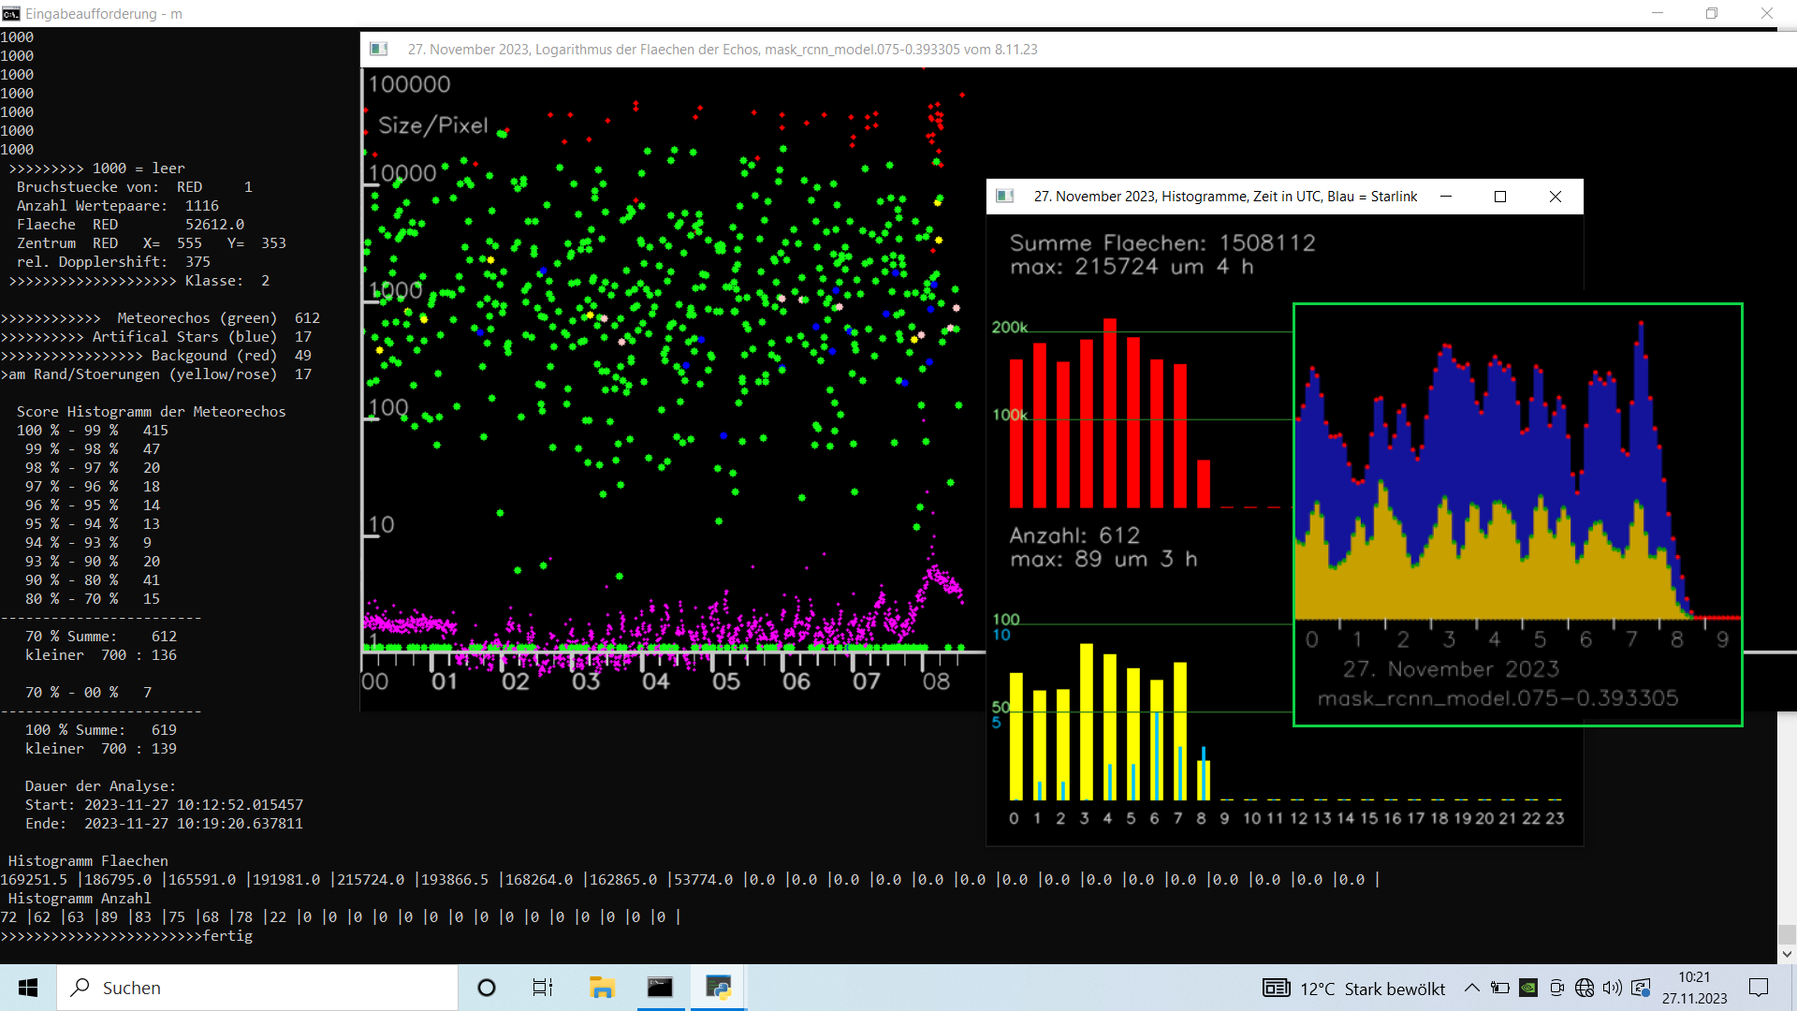This screenshot has width=1797, height=1011.
Task: Open the Action Center notifications icon
Action: pos(1759,988)
